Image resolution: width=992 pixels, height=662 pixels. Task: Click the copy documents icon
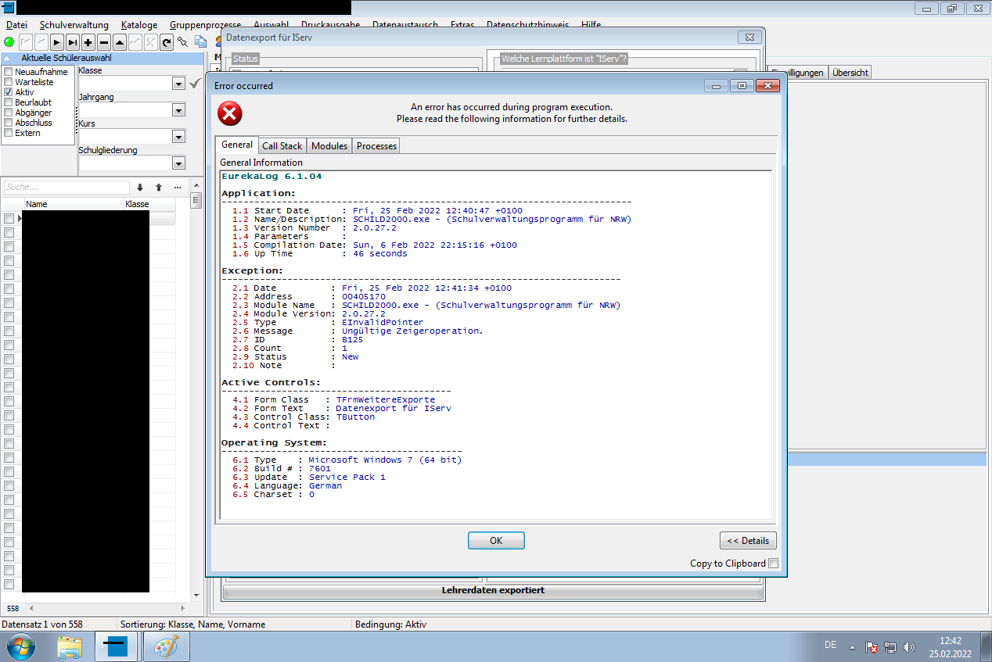point(200,42)
